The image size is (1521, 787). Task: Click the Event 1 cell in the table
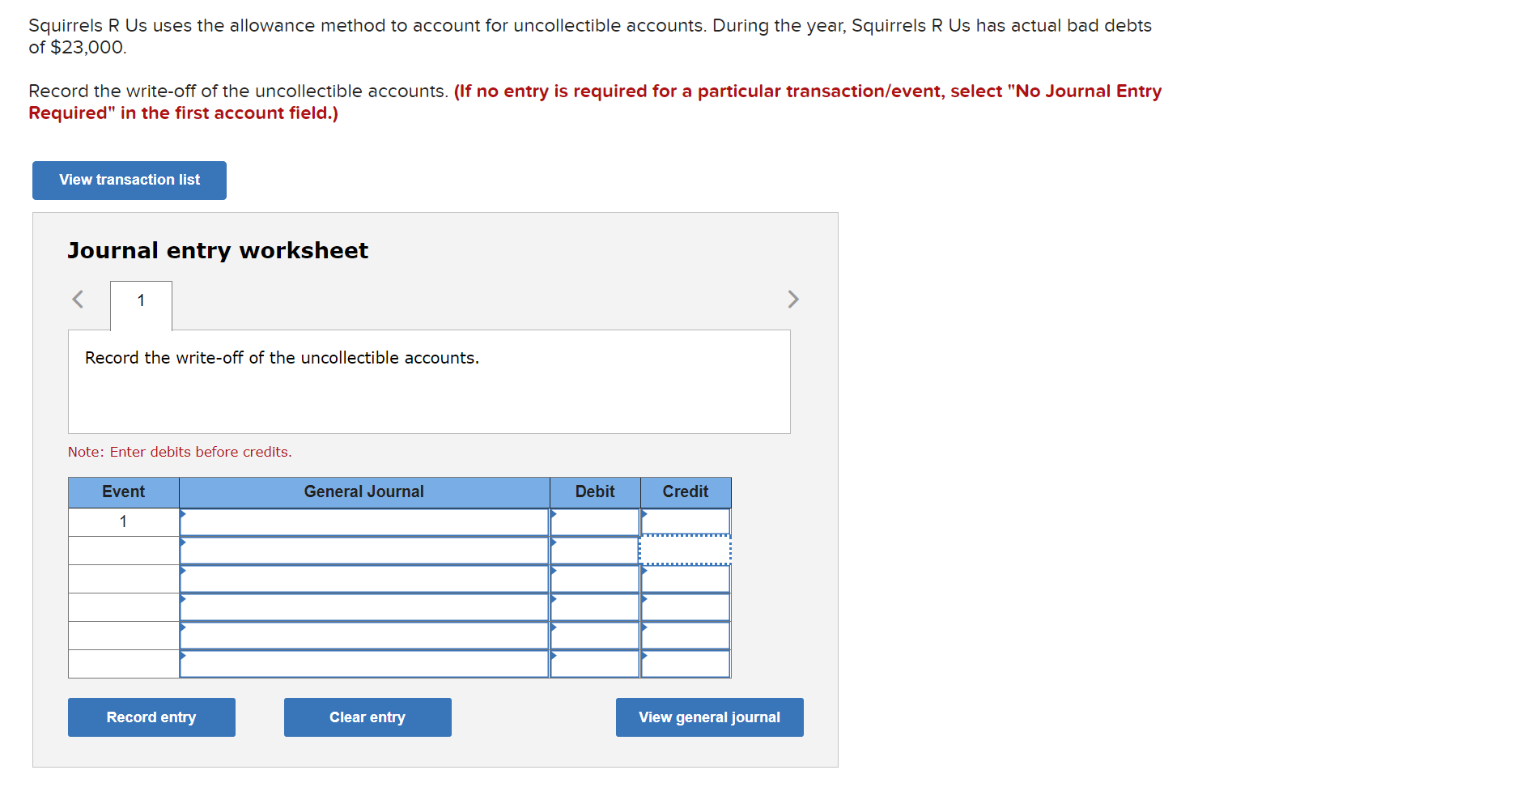(x=123, y=521)
